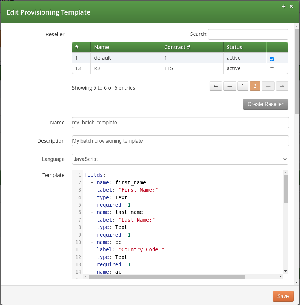Close the Edit Provisioning Template dialog
This screenshot has width=300, height=305.
click(291, 6)
